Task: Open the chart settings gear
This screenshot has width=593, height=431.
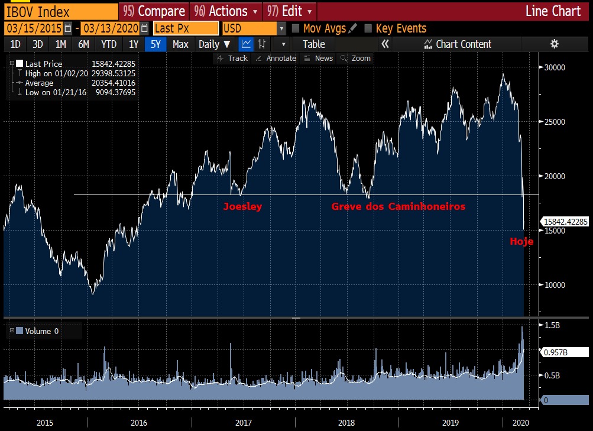Action: 554,44
